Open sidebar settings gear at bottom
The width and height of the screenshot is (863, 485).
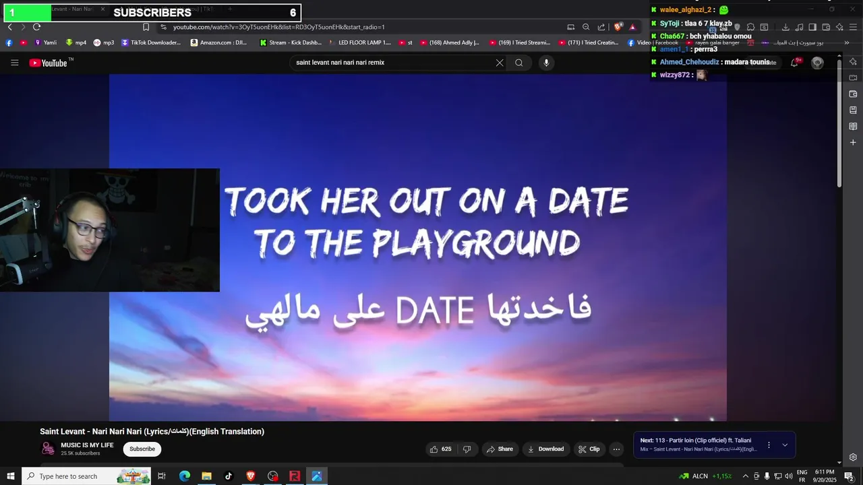click(853, 457)
